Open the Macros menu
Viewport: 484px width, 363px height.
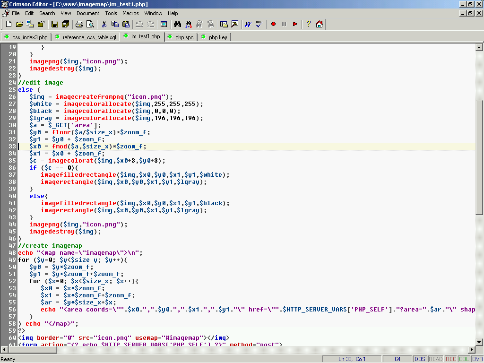(130, 13)
